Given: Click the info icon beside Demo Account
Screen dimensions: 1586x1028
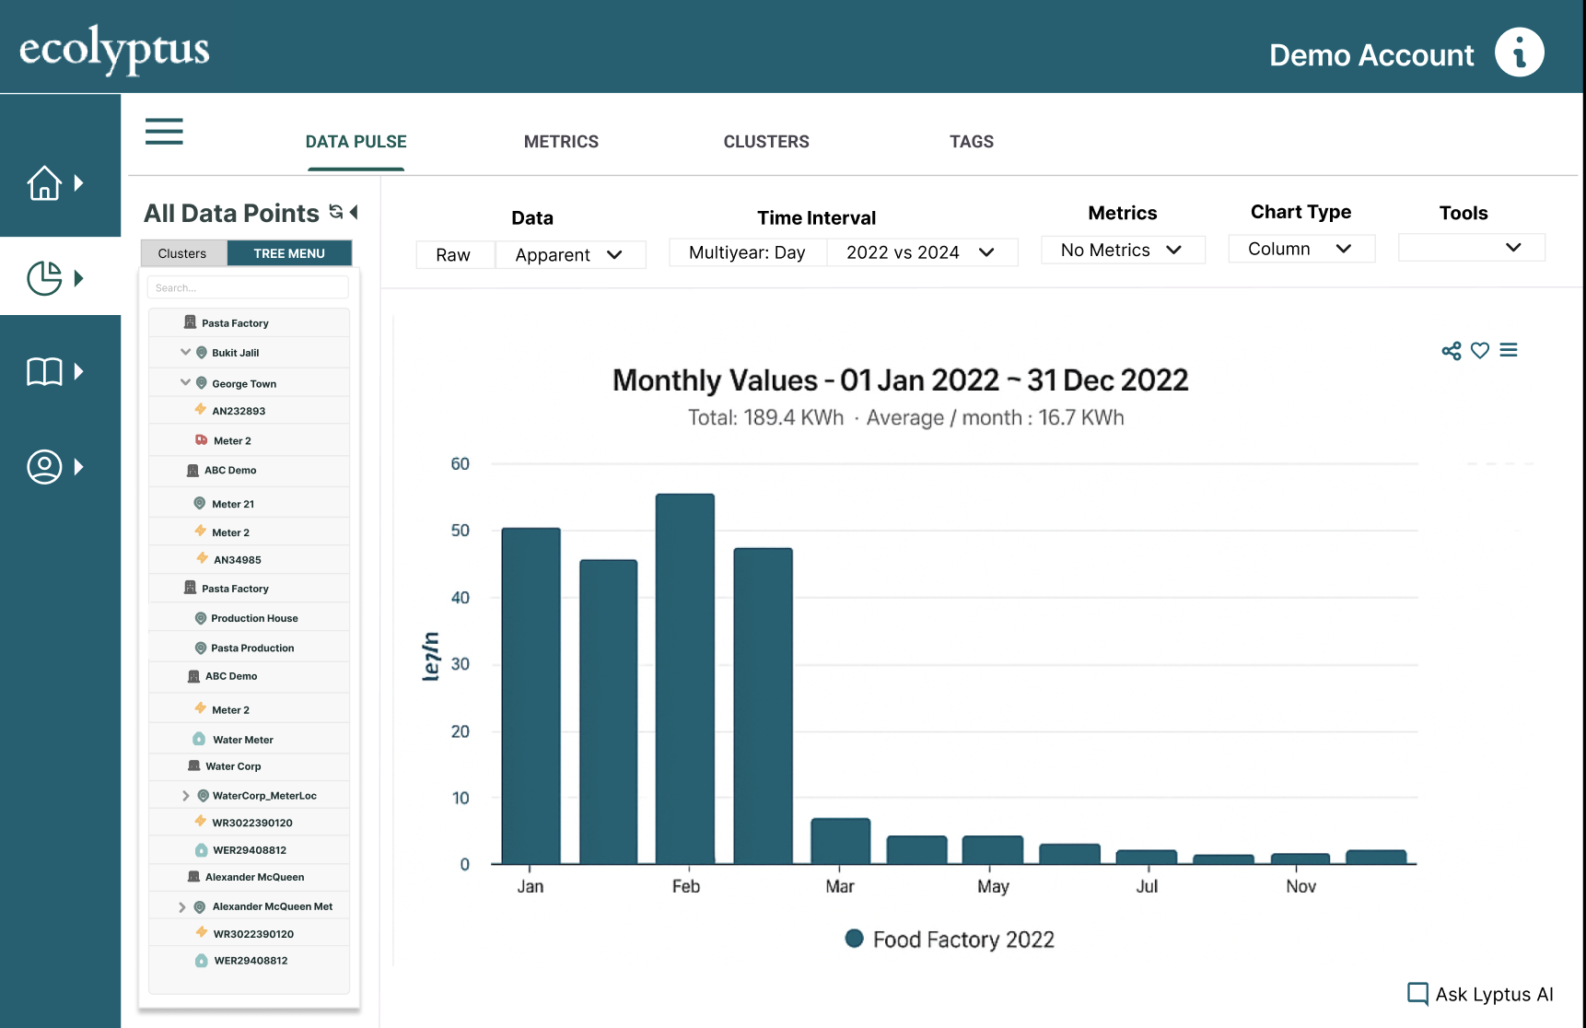Looking at the screenshot, I should [1519, 53].
